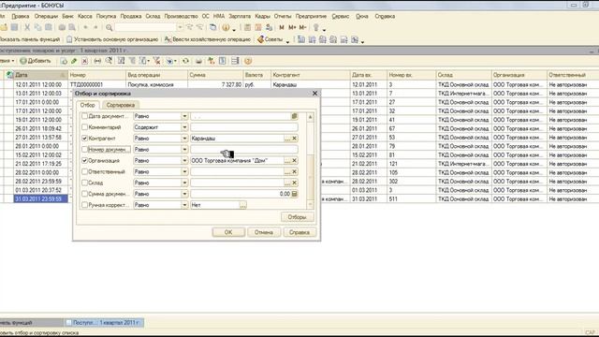599x337 pixels.
Task: Click the magnifier search icon in main toolbar
Action: (109, 27)
